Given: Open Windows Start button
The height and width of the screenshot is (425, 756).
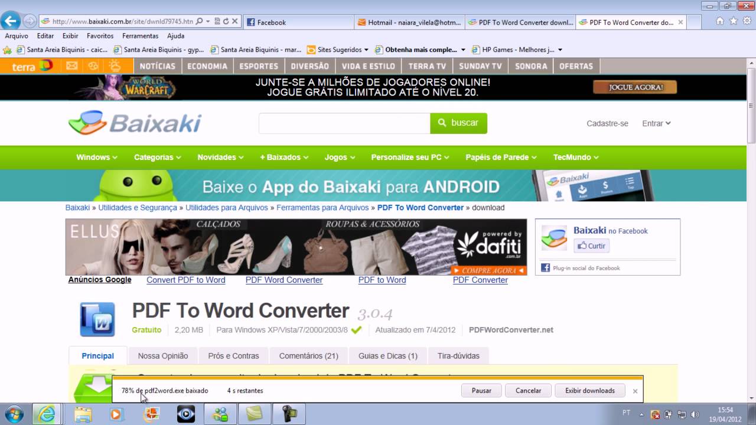Looking at the screenshot, I should pos(14,414).
